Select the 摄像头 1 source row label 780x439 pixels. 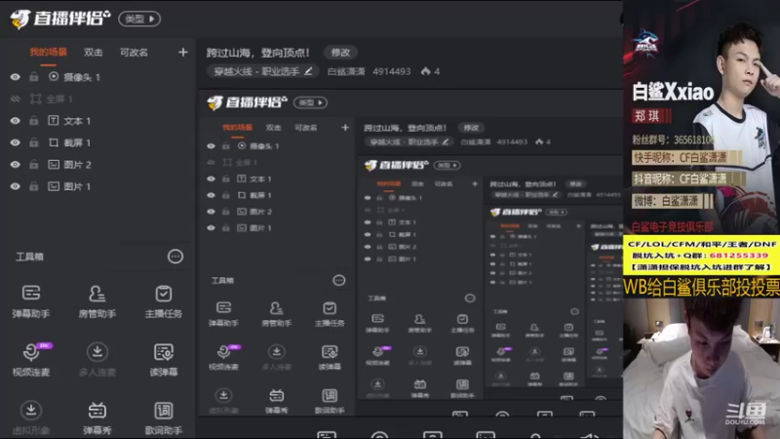point(82,77)
